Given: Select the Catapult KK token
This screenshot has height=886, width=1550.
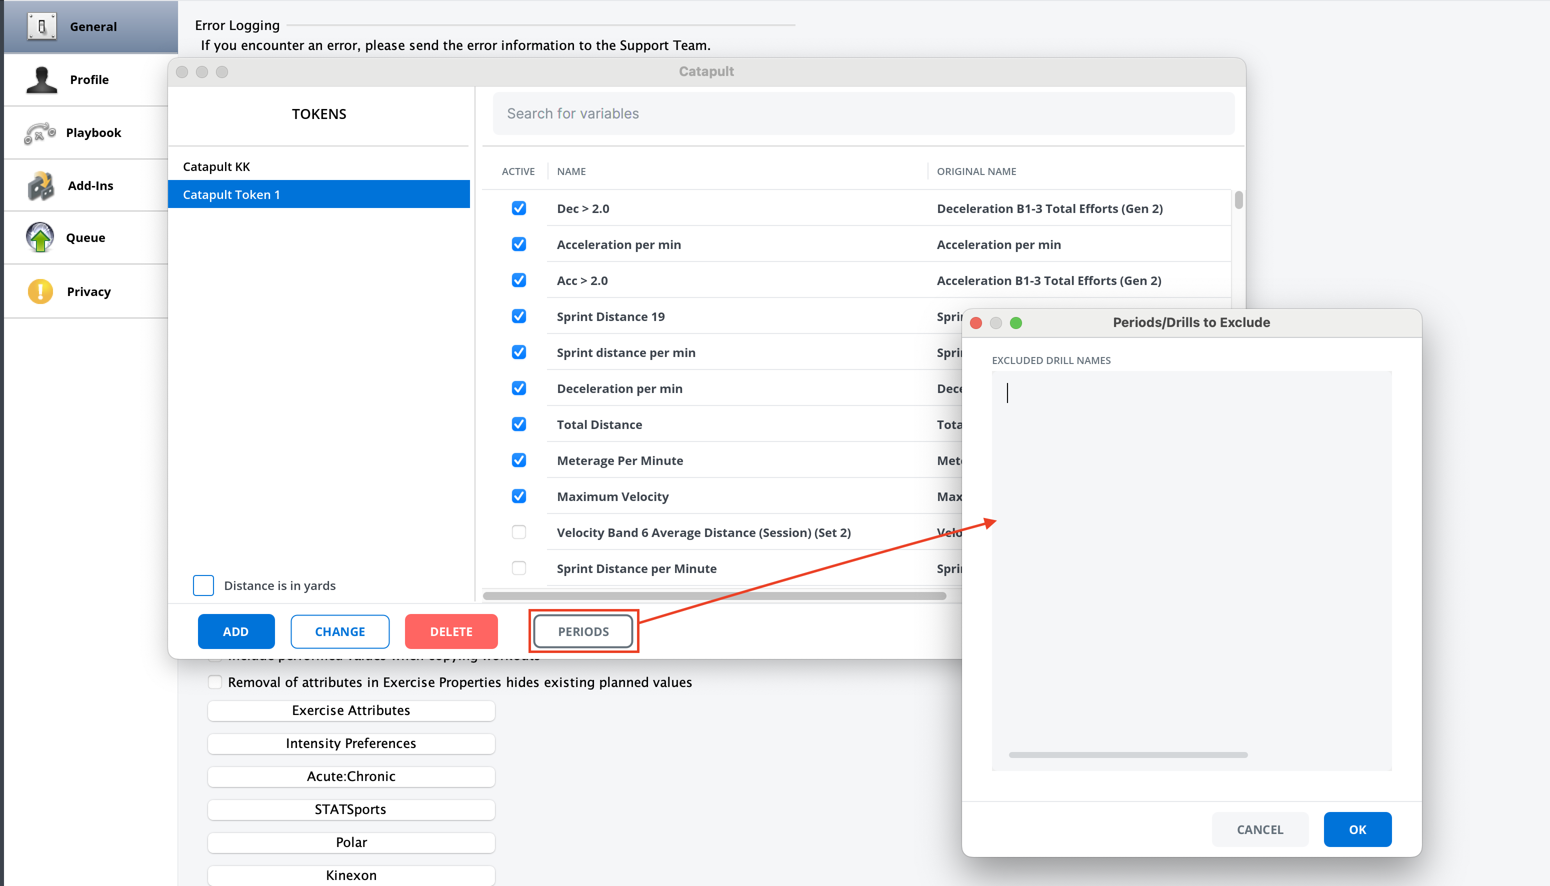Looking at the screenshot, I should click(x=216, y=166).
